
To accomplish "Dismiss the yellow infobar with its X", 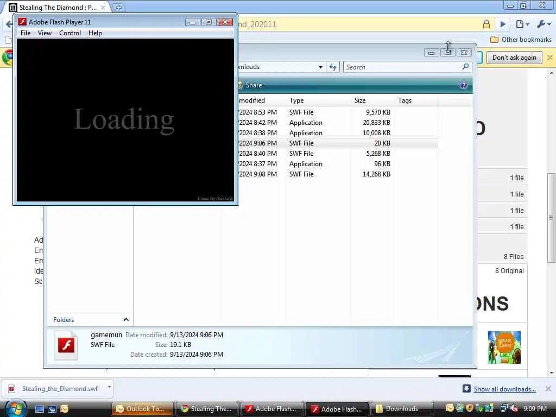I will [550, 58].
